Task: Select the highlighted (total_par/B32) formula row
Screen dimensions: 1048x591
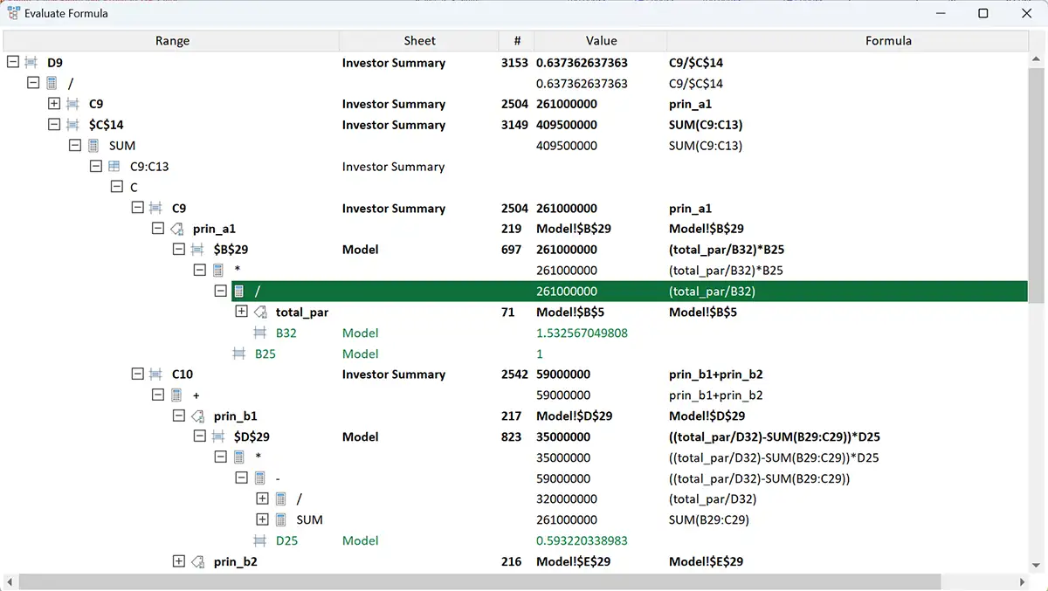Action: coord(629,291)
